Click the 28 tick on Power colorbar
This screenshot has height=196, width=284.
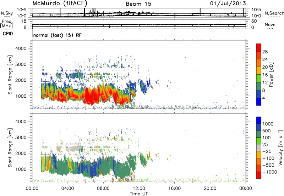pos(265,52)
